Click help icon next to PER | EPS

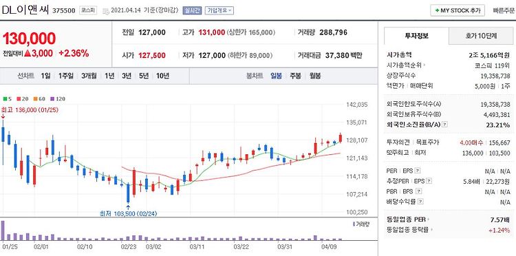[x=418, y=171]
